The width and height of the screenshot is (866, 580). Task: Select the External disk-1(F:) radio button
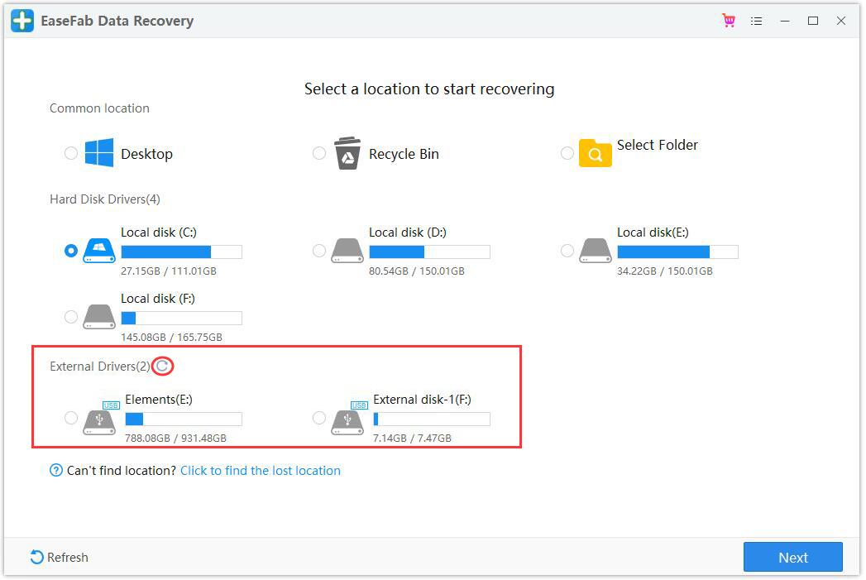(x=319, y=418)
